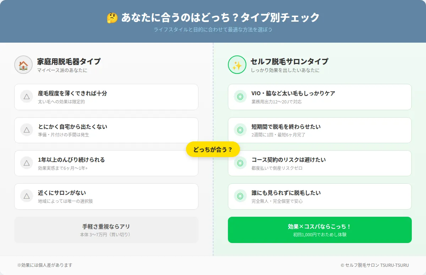426x275 pixels.
Task: Click the とにかく自宅から出たくない card title
Action: pos(72,127)
